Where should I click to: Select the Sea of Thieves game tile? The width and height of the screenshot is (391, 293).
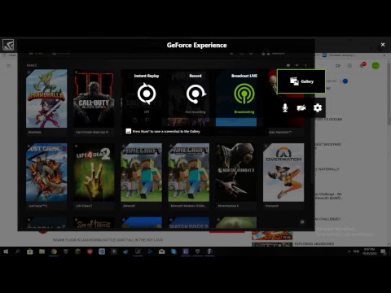click(x=94, y=223)
